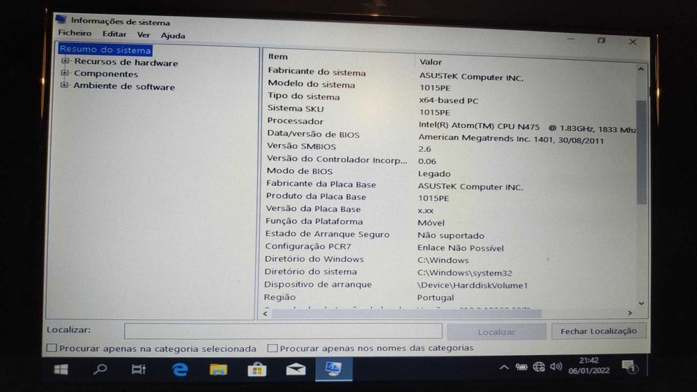Select Estado de Arranque Seguro row

450,235
